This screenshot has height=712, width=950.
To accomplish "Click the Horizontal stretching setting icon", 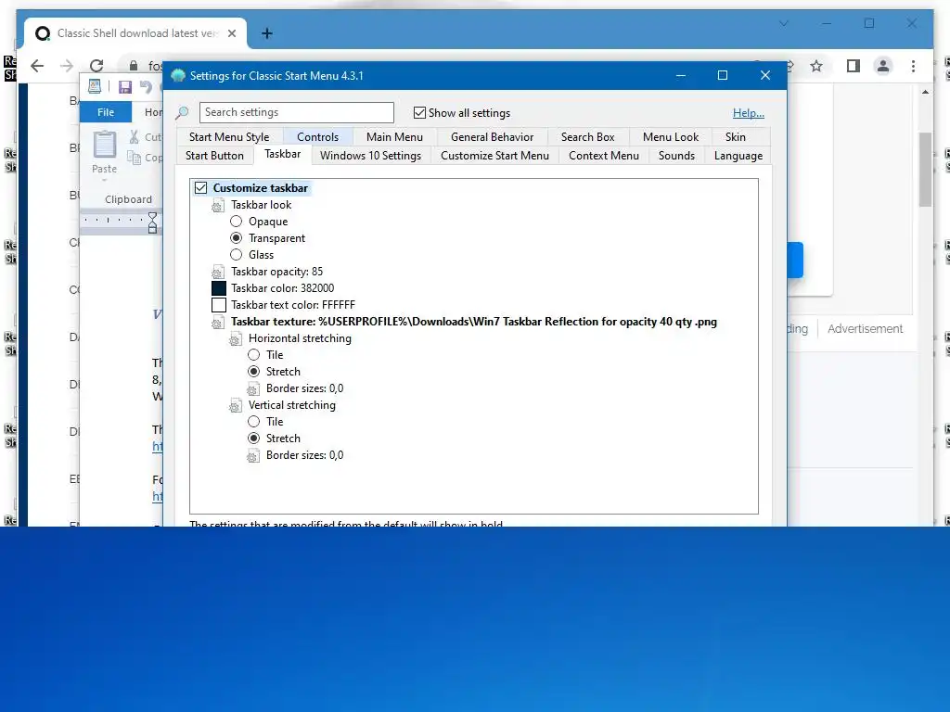I will coord(235,338).
